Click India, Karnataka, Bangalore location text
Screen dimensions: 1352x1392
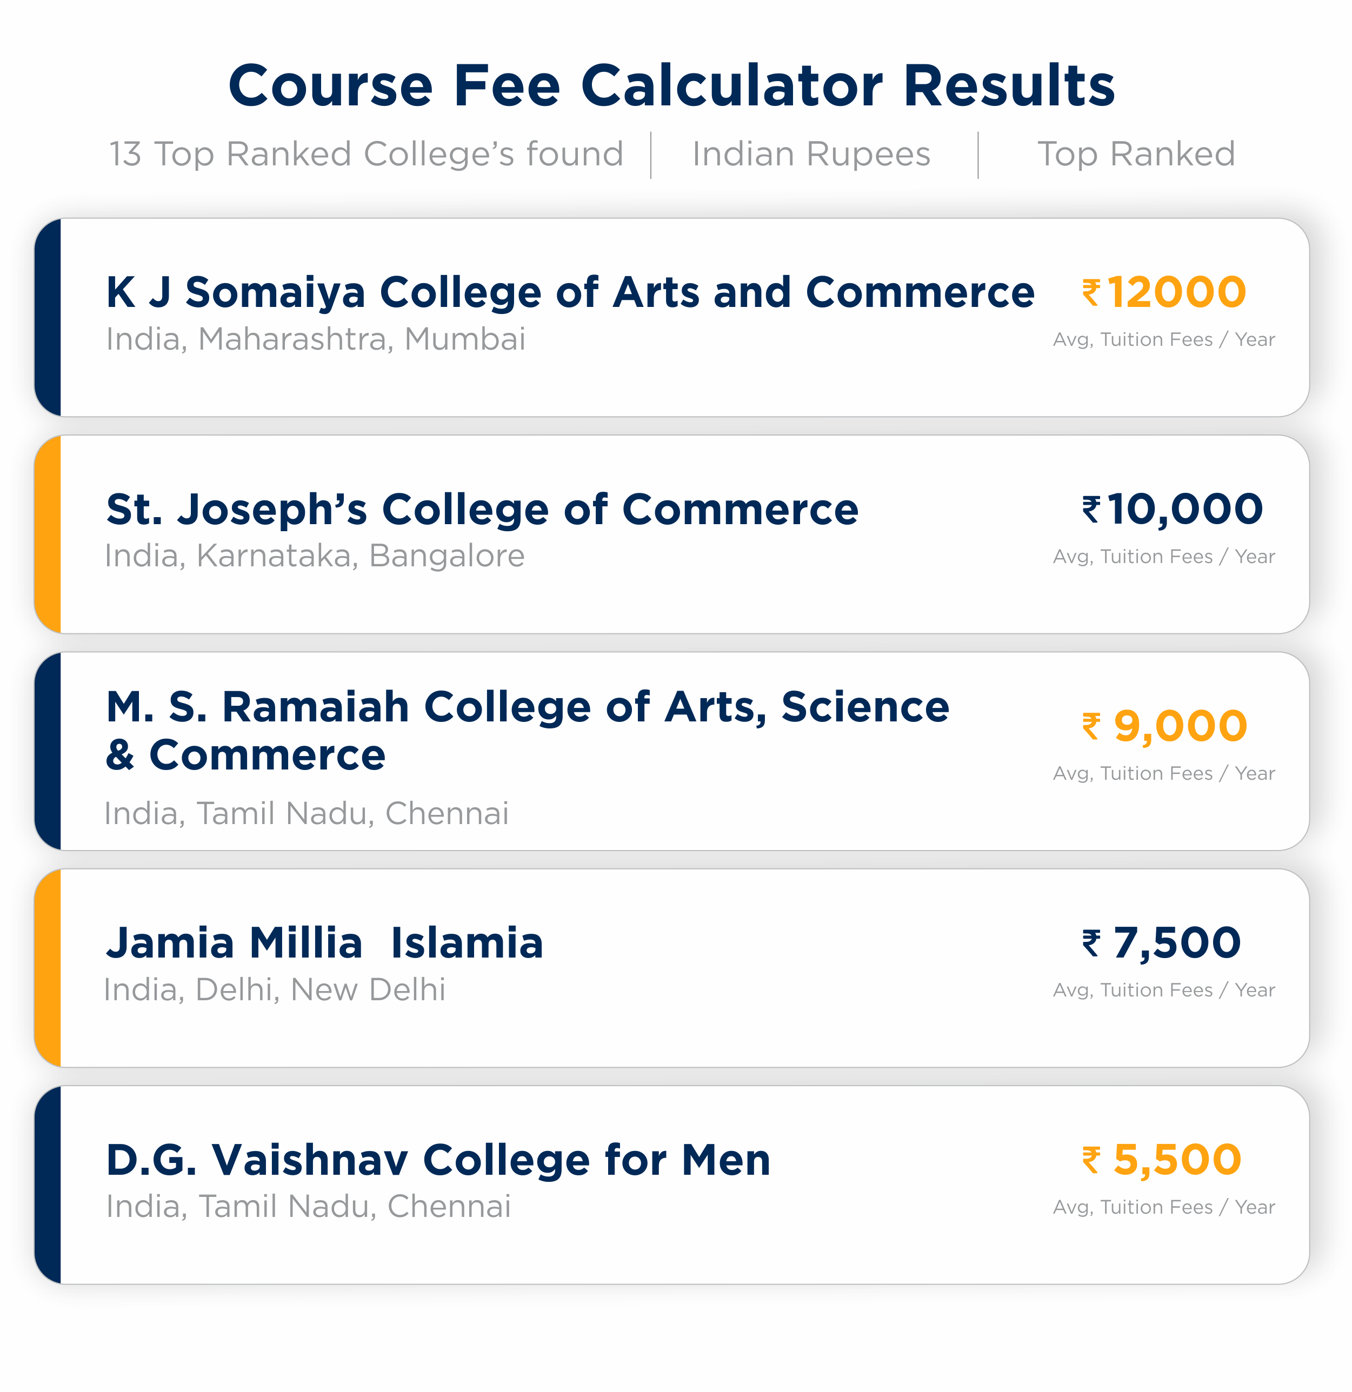tap(314, 556)
